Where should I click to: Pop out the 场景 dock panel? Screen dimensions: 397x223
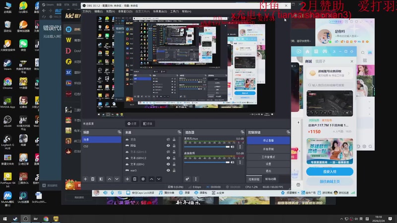point(119,132)
